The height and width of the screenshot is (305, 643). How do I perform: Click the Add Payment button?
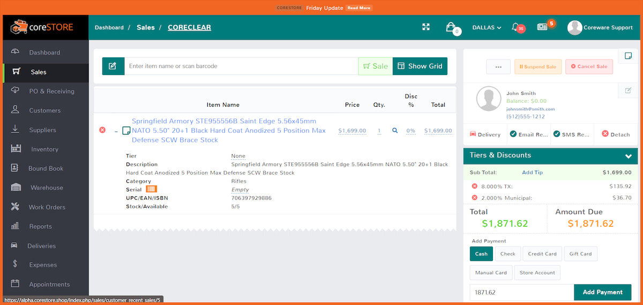coord(603,292)
